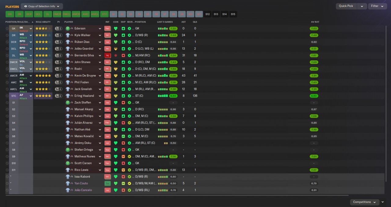
Task: Click Yan Couto's green Trn badge
Action: 107,183
